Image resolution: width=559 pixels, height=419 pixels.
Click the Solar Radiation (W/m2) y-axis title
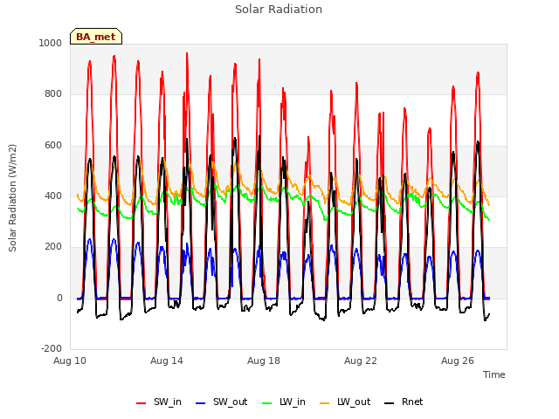coord(12,198)
